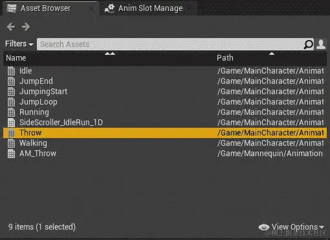Close the Asset Browser tab
Image resolution: width=330 pixels, height=240 pixels.
pyautogui.click(x=92, y=8)
